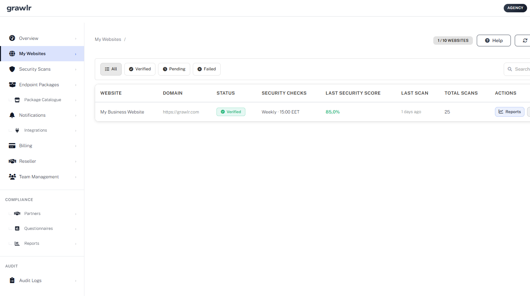
Task: Open https://grawlr.com domain link
Action: coord(181,112)
